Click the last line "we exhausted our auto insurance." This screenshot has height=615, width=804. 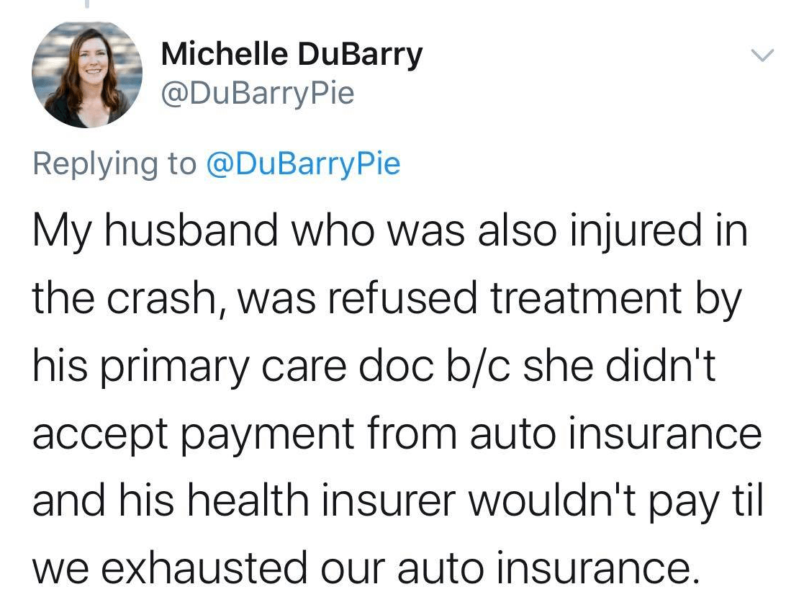coord(365,568)
